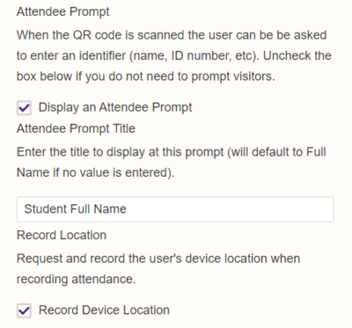This screenshot has height=328, width=352.
Task: Click the 'Request and record' location description
Action: coord(158,269)
